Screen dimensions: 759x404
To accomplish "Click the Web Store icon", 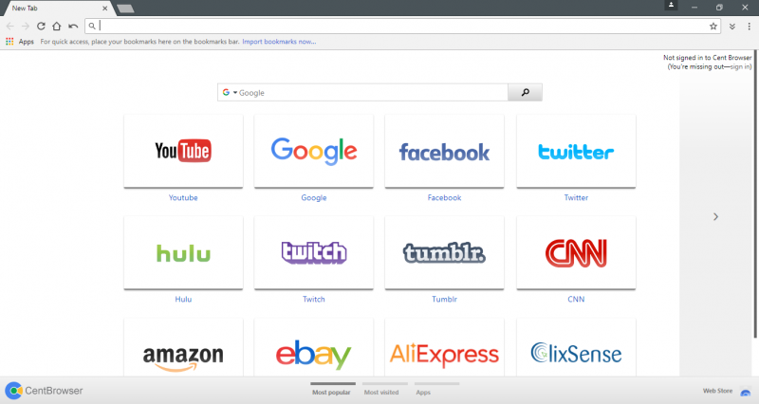I will coord(746,392).
